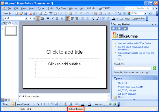Open the PPTools menu
The image size is (159, 112).
[91, 8]
